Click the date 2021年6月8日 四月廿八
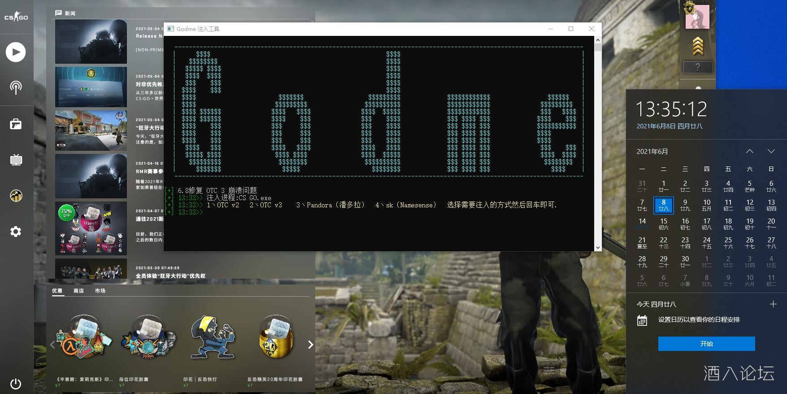Image resolution: width=787 pixels, height=394 pixels. (x=670, y=127)
